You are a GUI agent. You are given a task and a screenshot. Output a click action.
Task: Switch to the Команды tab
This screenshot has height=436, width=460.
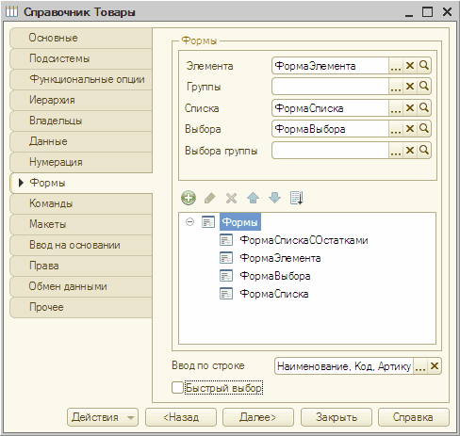(81, 203)
